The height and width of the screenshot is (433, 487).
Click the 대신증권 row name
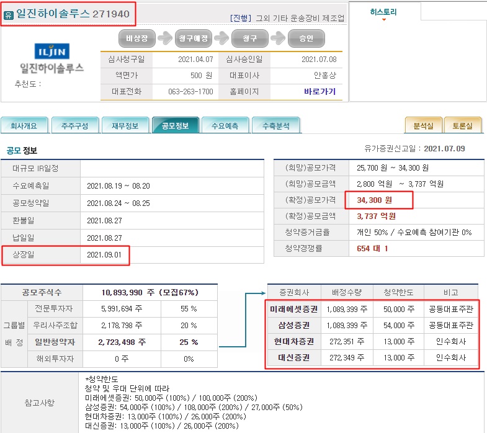[x=294, y=357]
